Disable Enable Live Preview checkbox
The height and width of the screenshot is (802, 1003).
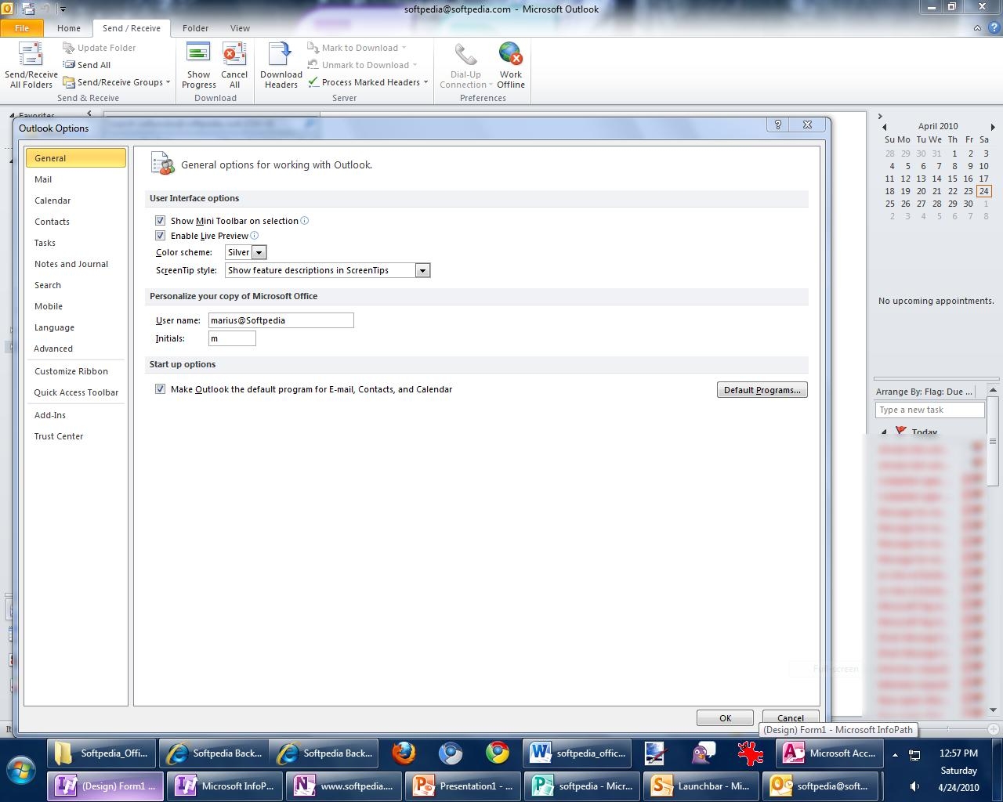pos(161,236)
